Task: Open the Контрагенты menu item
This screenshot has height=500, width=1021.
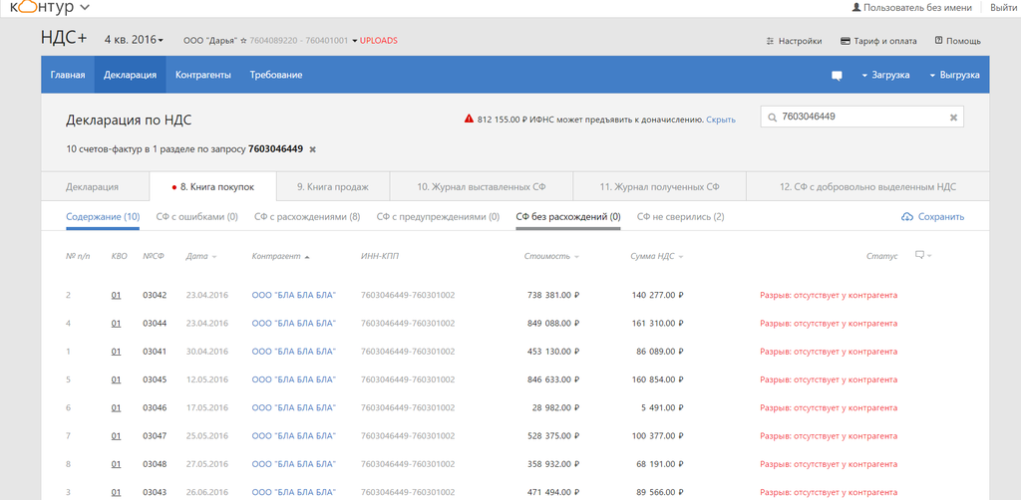Action: click(202, 75)
